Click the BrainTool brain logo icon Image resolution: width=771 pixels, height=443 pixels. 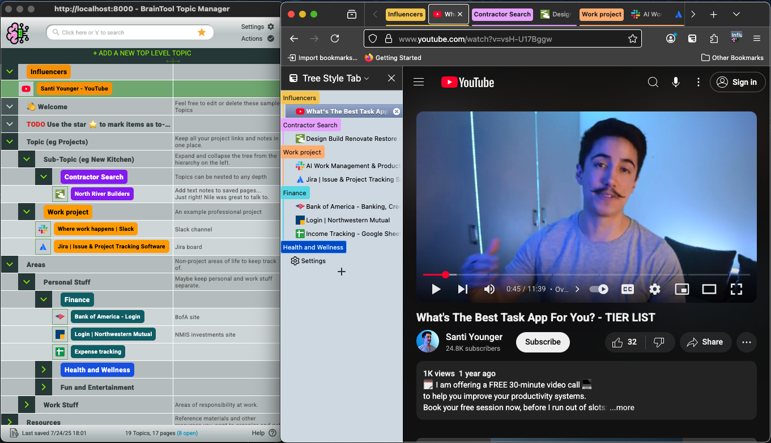[18, 33]
